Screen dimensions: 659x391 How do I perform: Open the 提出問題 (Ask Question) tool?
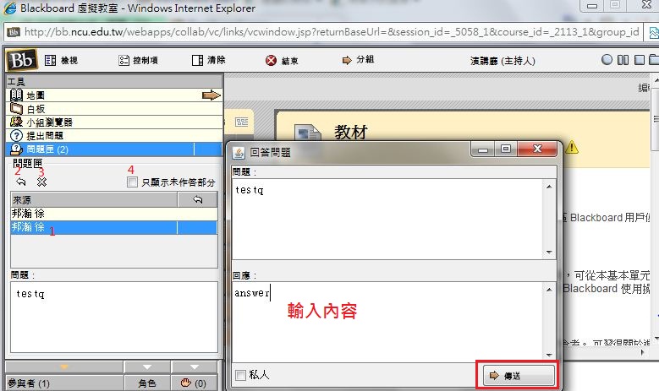point(44,136)
